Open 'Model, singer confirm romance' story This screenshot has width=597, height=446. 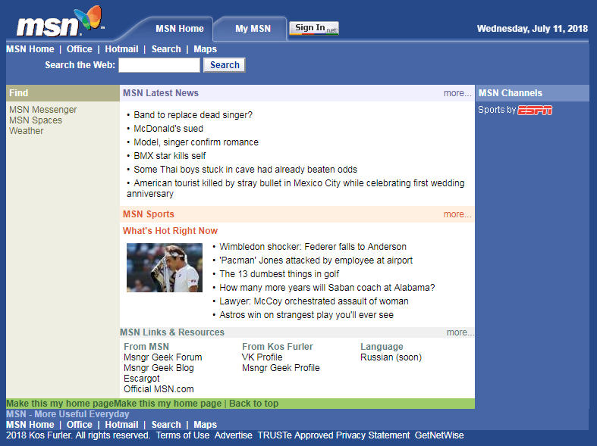click(196, 142)
